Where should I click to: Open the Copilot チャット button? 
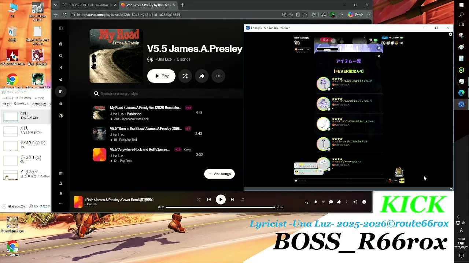point(355,15)
